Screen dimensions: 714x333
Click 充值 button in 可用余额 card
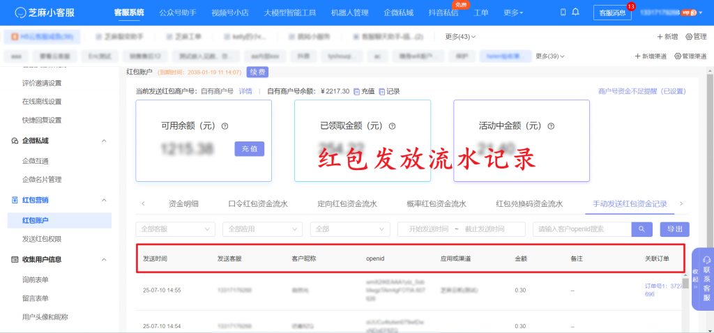tap(250, 149)
